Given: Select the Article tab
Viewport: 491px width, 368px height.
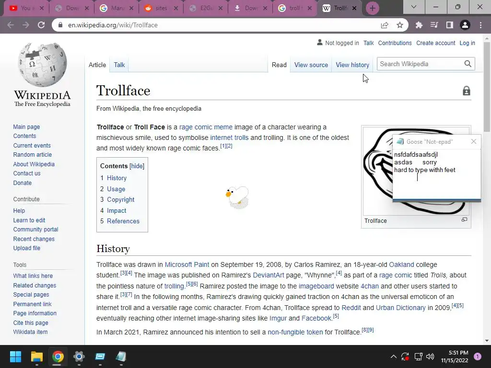Looking at the screenshot, I should pyautogui.click(x=97, y=65).
